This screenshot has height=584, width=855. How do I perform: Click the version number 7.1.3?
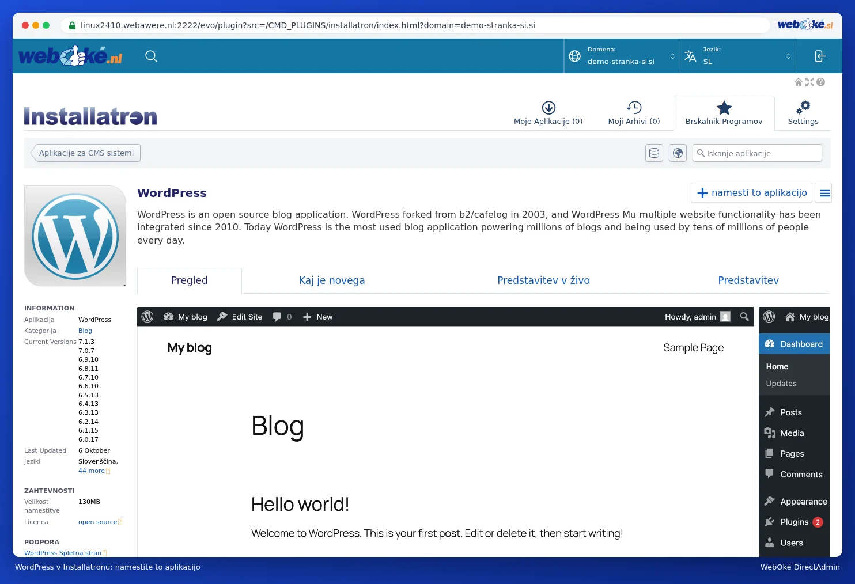(86, 342)
